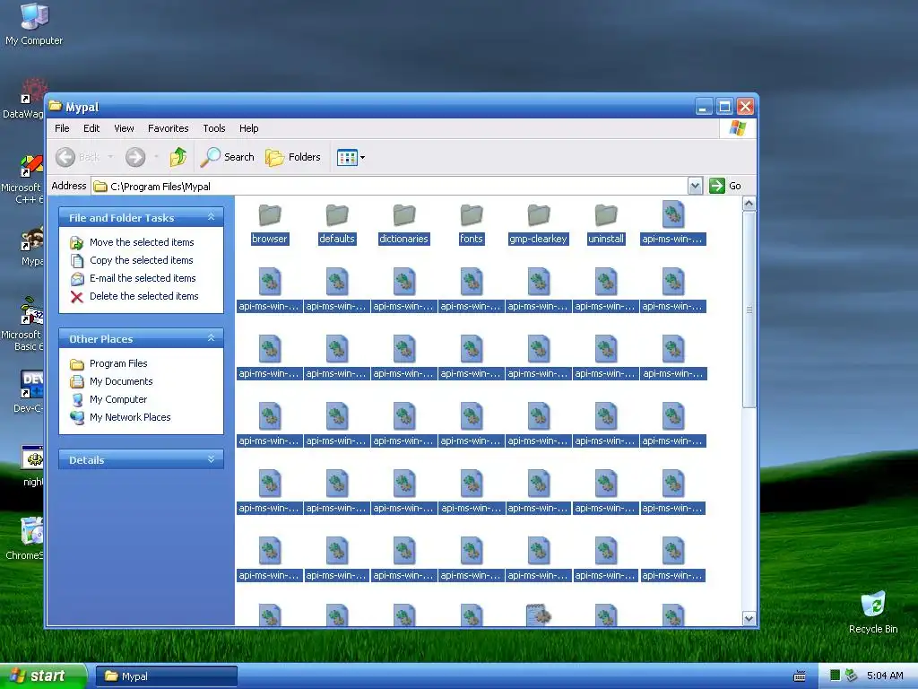
Task: Click the vertical scrollbar thumb
Action: tap(749, 310)
